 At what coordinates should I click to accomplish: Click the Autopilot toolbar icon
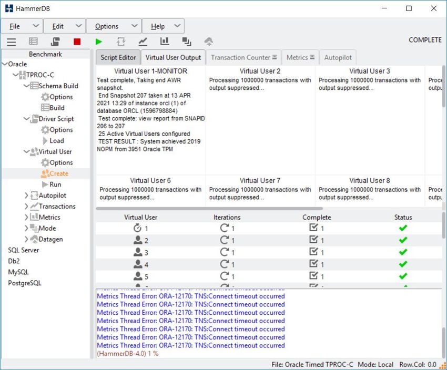pos(121,42)
